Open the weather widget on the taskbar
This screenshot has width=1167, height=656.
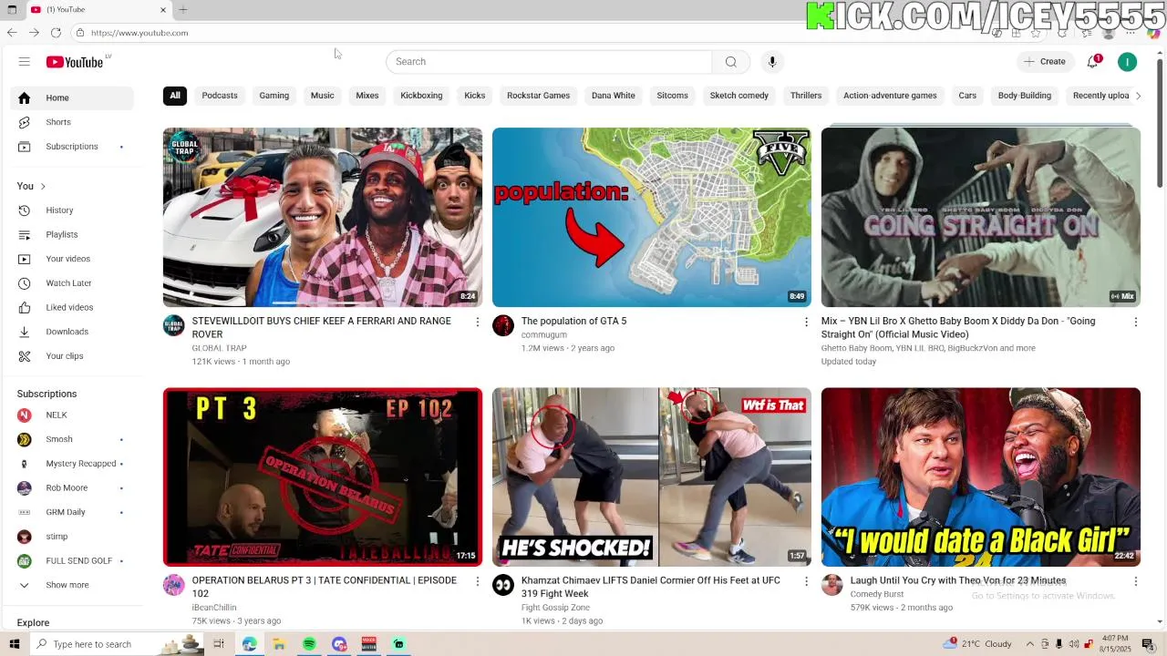click(979, 644)
